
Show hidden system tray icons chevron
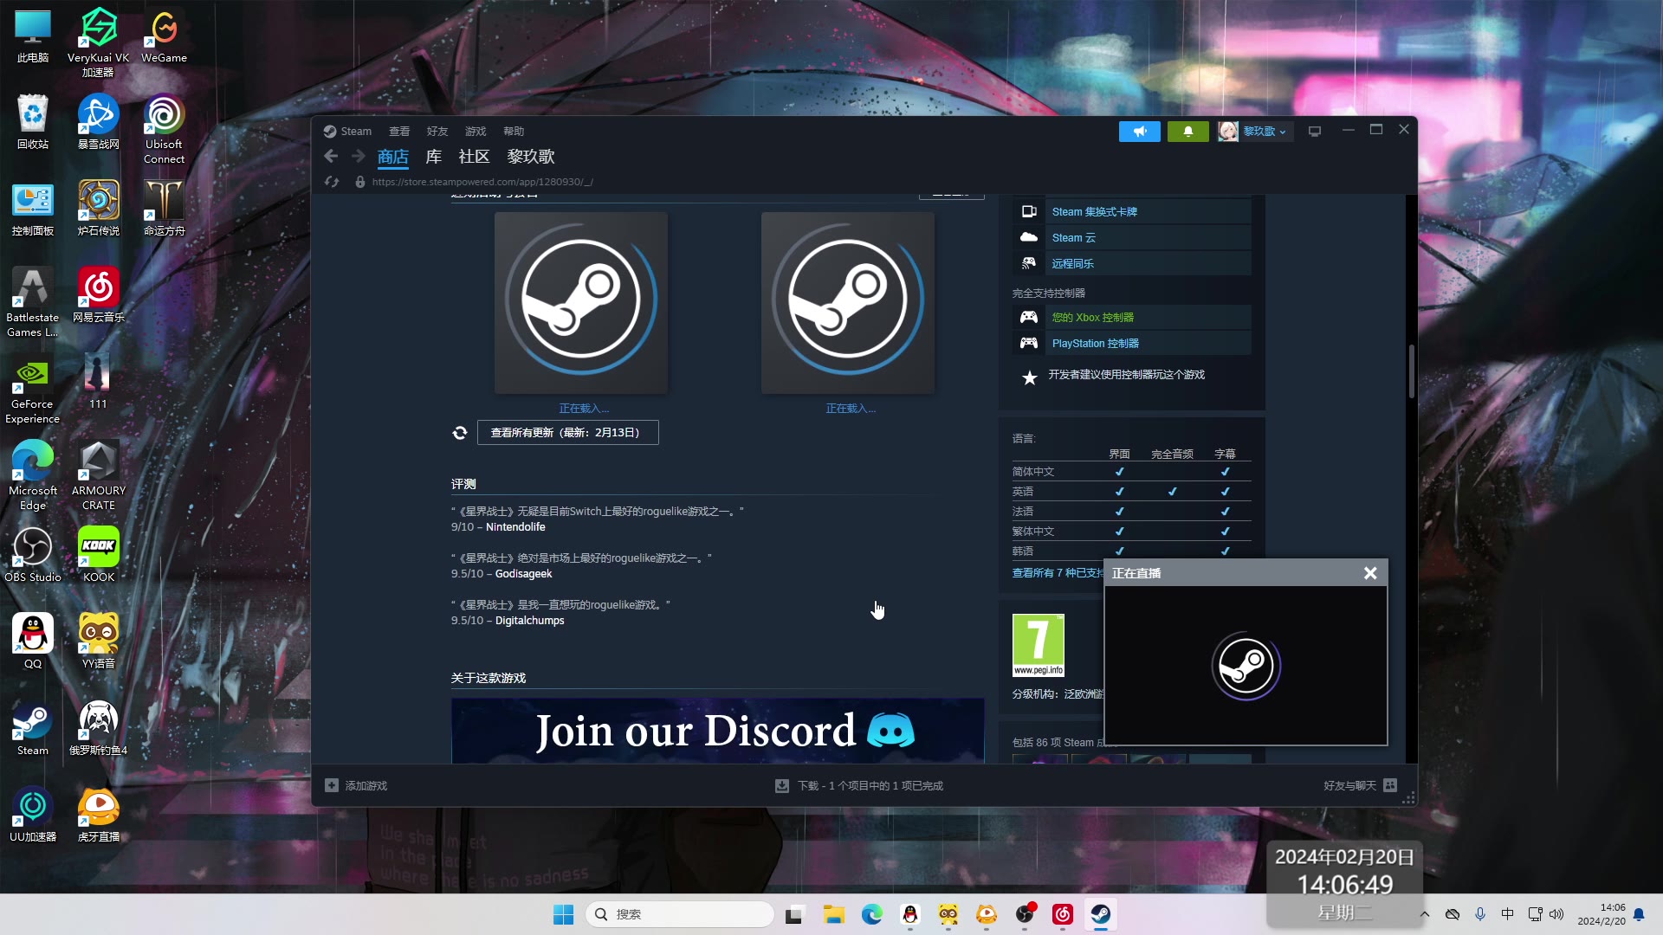pyautogui.click(x=1424, y=914)
